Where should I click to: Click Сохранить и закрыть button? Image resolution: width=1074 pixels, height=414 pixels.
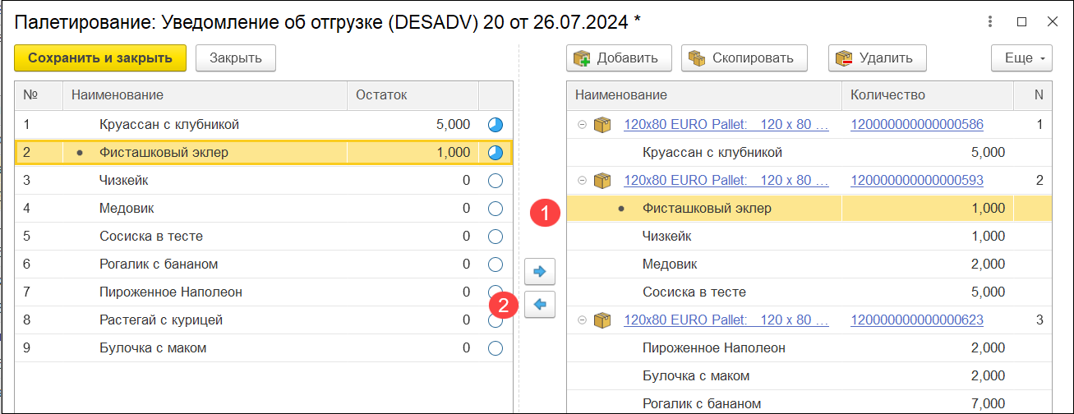pyautogui.click(x=100, y=58)
